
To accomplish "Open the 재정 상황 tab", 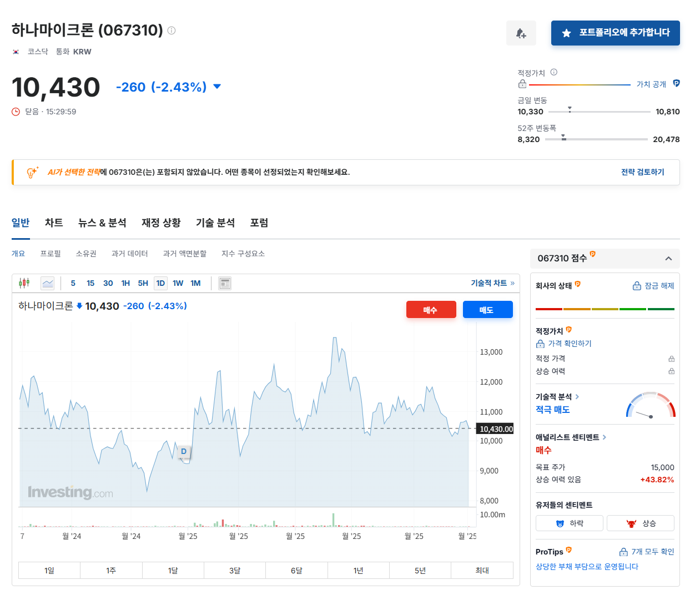I will tap(161, 223).
